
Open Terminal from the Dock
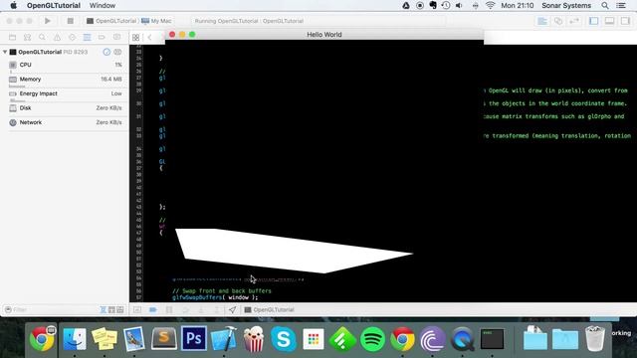click(492, 339)
